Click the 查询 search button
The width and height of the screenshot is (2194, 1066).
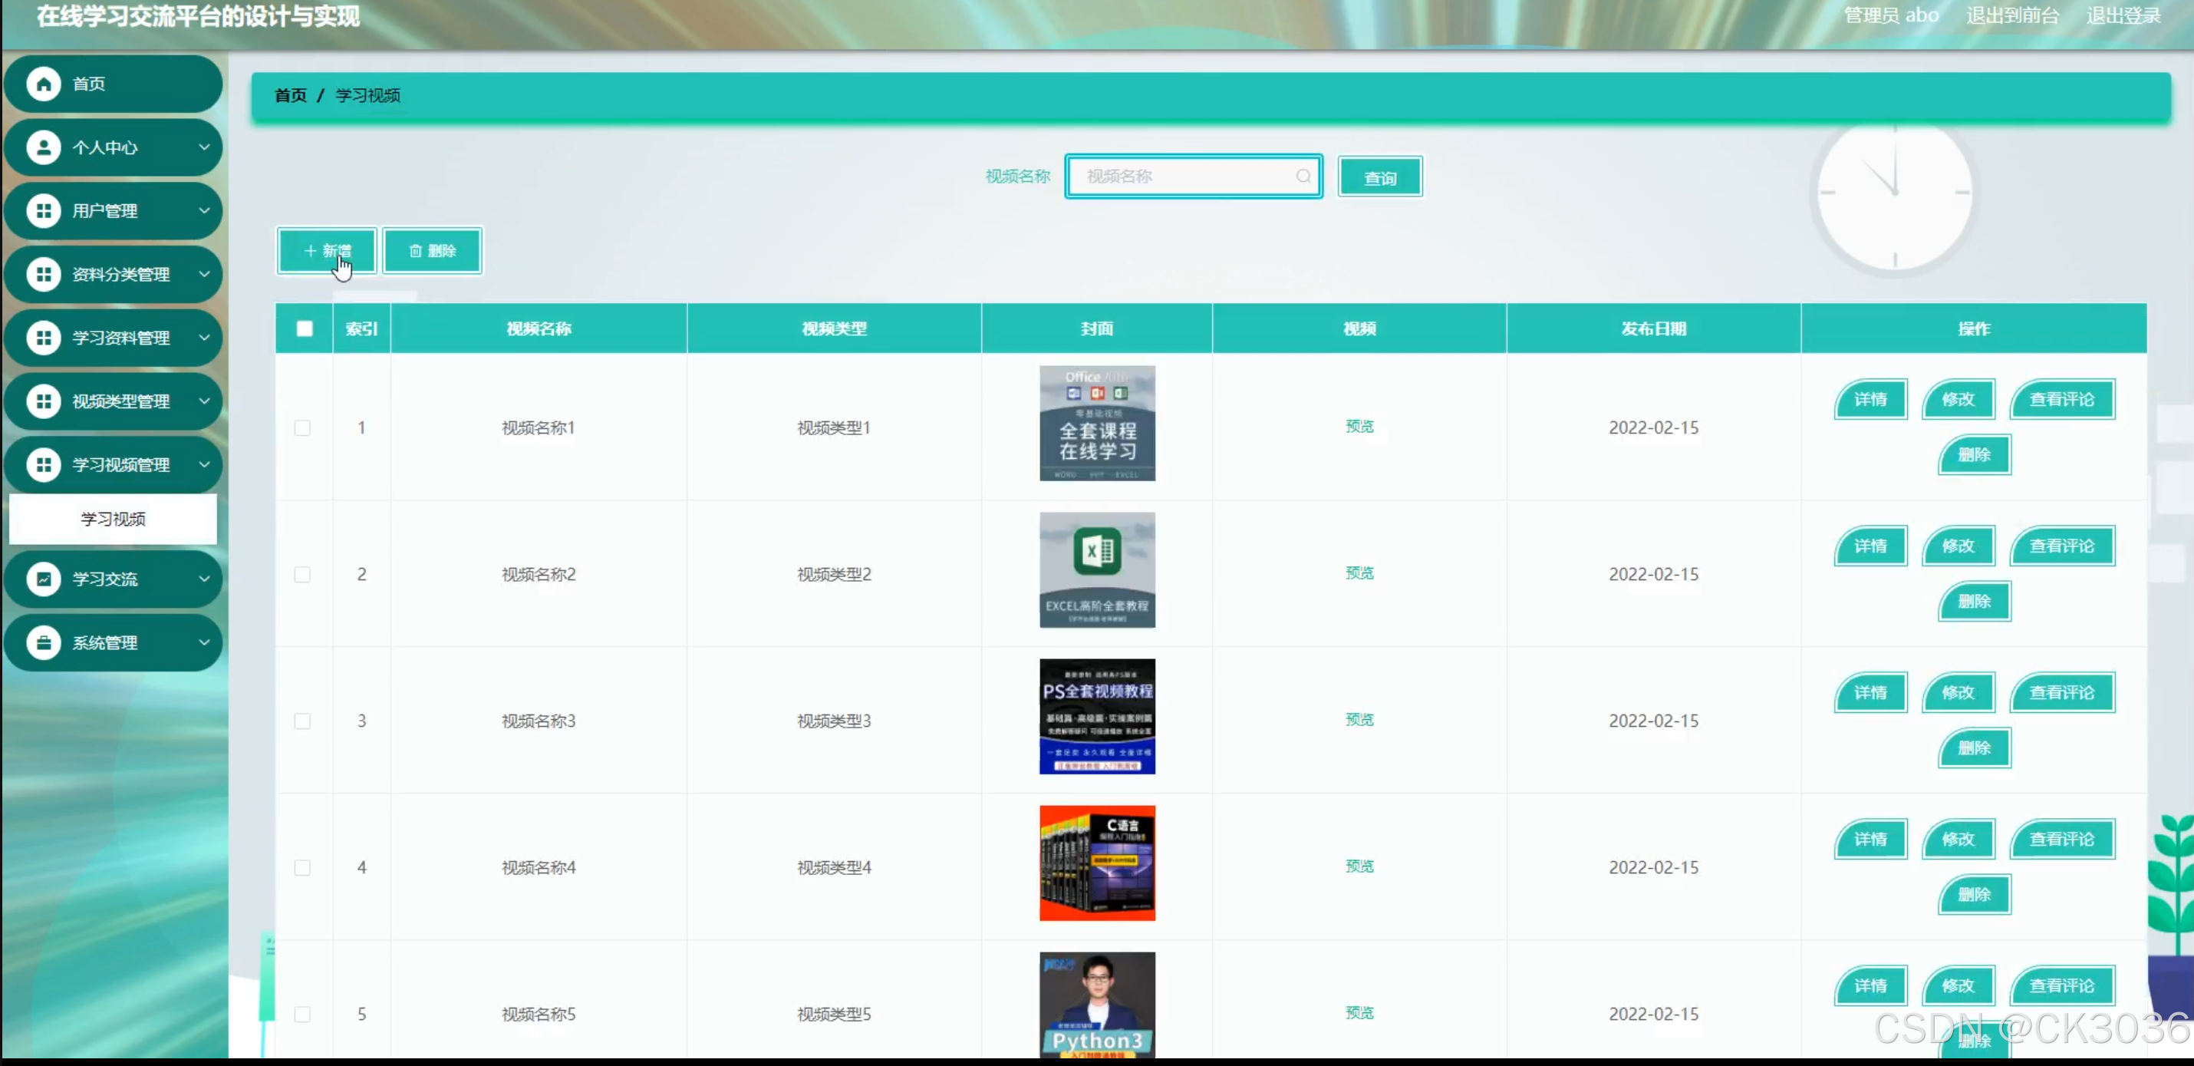pyautogui.click(x=1380, y=177)
